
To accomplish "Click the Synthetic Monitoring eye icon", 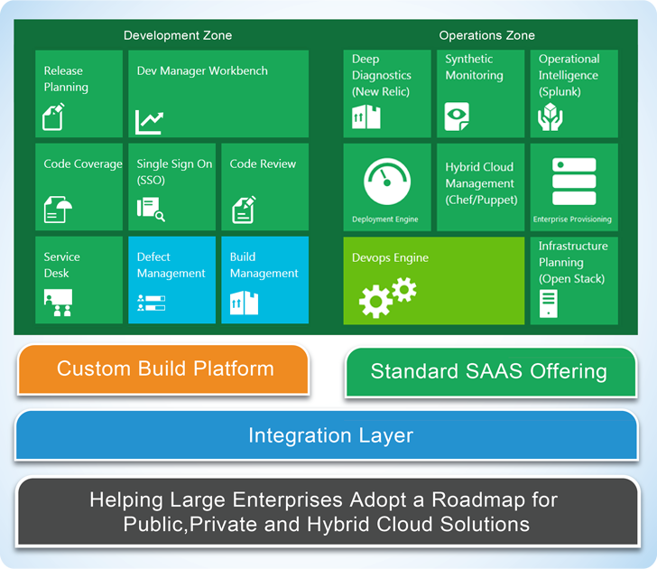I will point(457,117).
